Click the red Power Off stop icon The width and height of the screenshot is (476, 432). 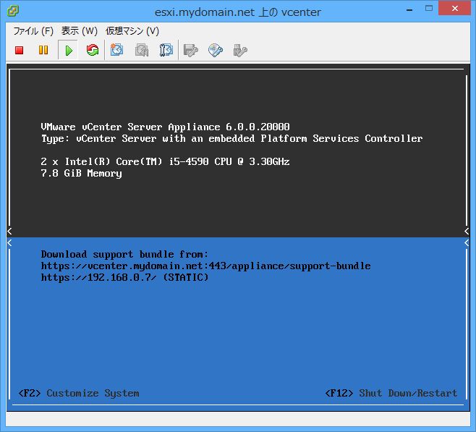point(19,50)
